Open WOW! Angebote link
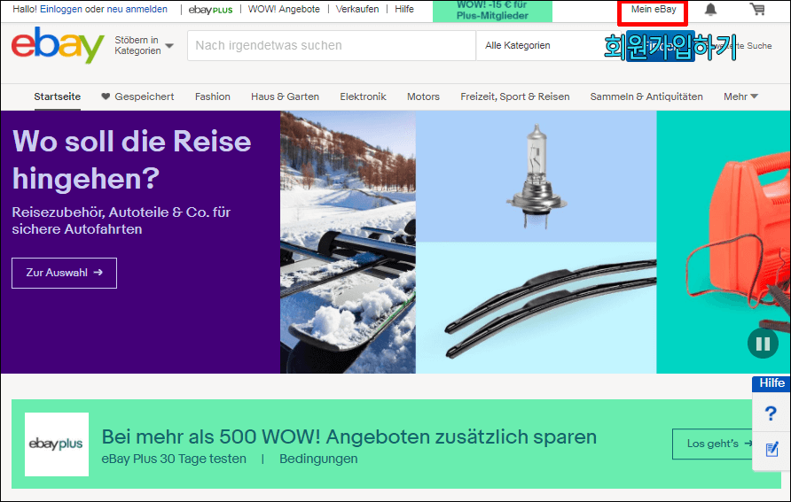791x502 pixels. [284, 9]
